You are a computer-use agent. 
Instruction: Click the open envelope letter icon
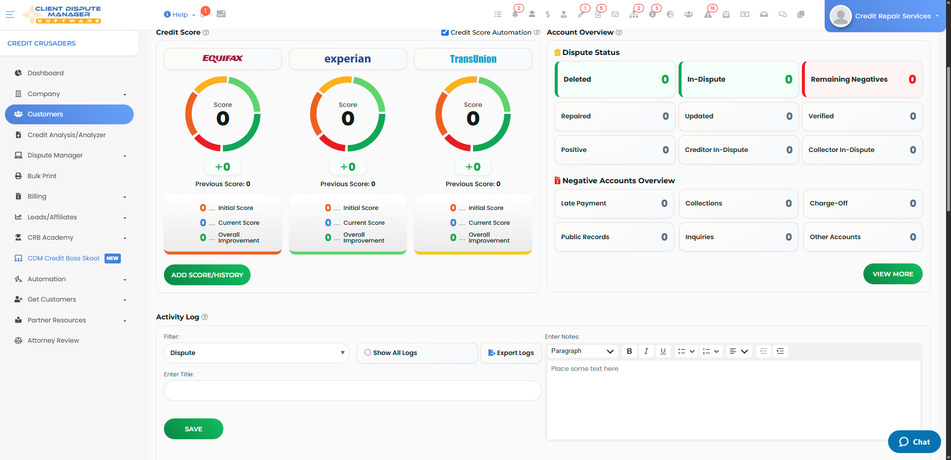tap(726, 14)
